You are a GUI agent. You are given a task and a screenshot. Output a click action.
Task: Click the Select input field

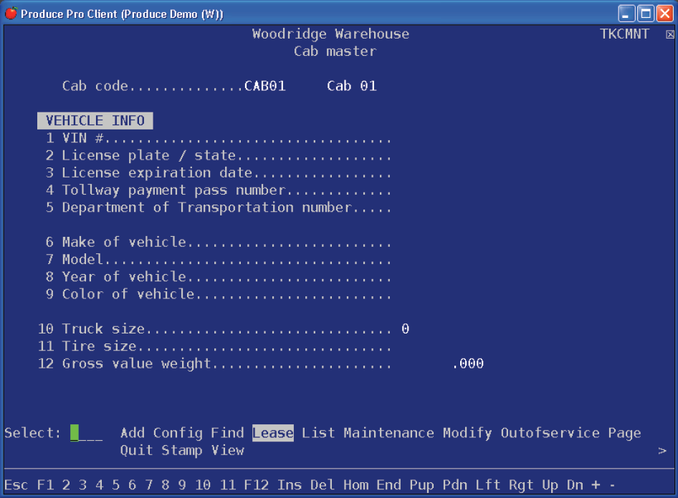86,434
